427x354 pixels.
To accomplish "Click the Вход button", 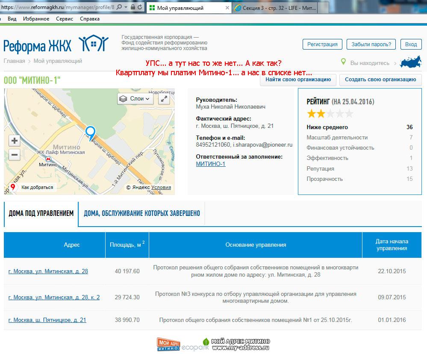I will 411,44.
